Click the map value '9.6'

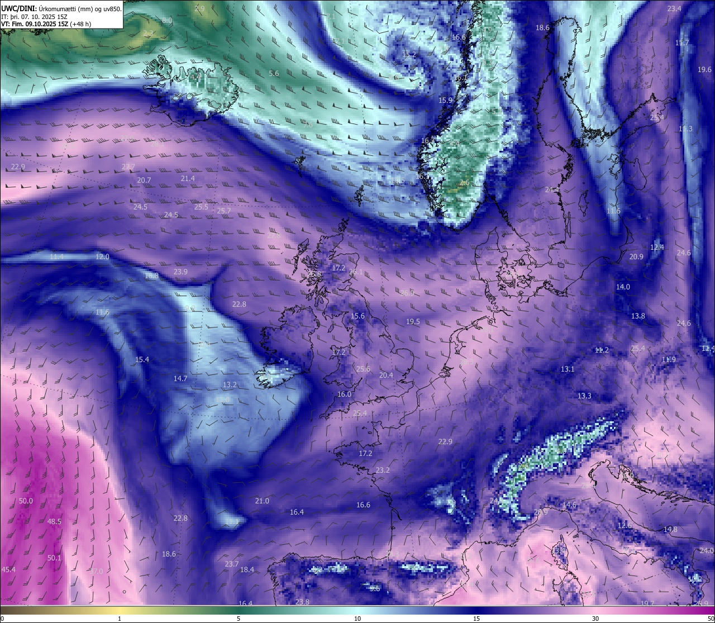coord(375,589)
